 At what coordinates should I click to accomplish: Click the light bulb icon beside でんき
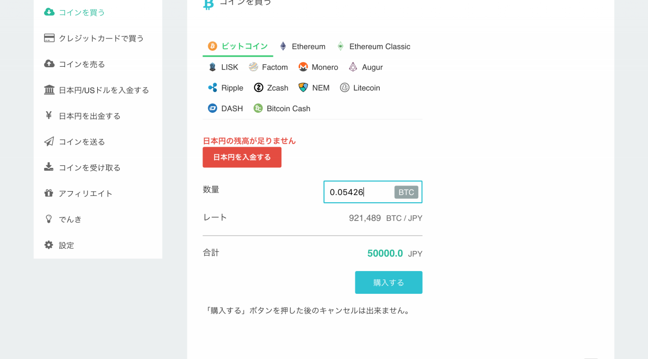[49, 219]
